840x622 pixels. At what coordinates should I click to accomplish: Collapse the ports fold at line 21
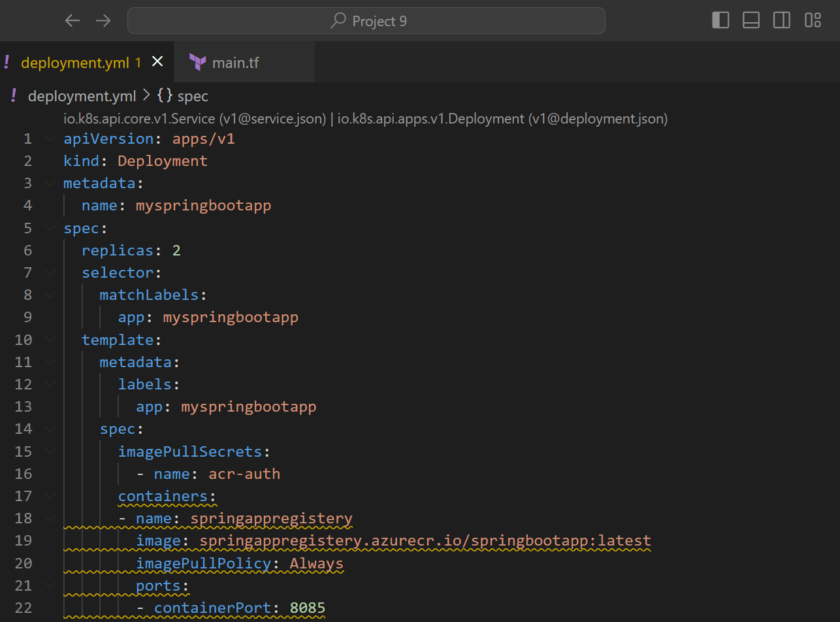pyautogui.click(x=50, y=585)
